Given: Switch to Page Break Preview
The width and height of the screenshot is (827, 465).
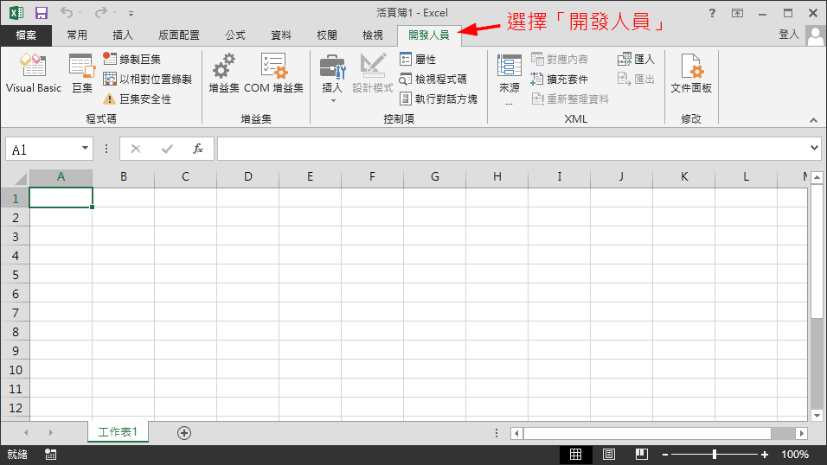Looking at the screenshot, I should (641, 455).
